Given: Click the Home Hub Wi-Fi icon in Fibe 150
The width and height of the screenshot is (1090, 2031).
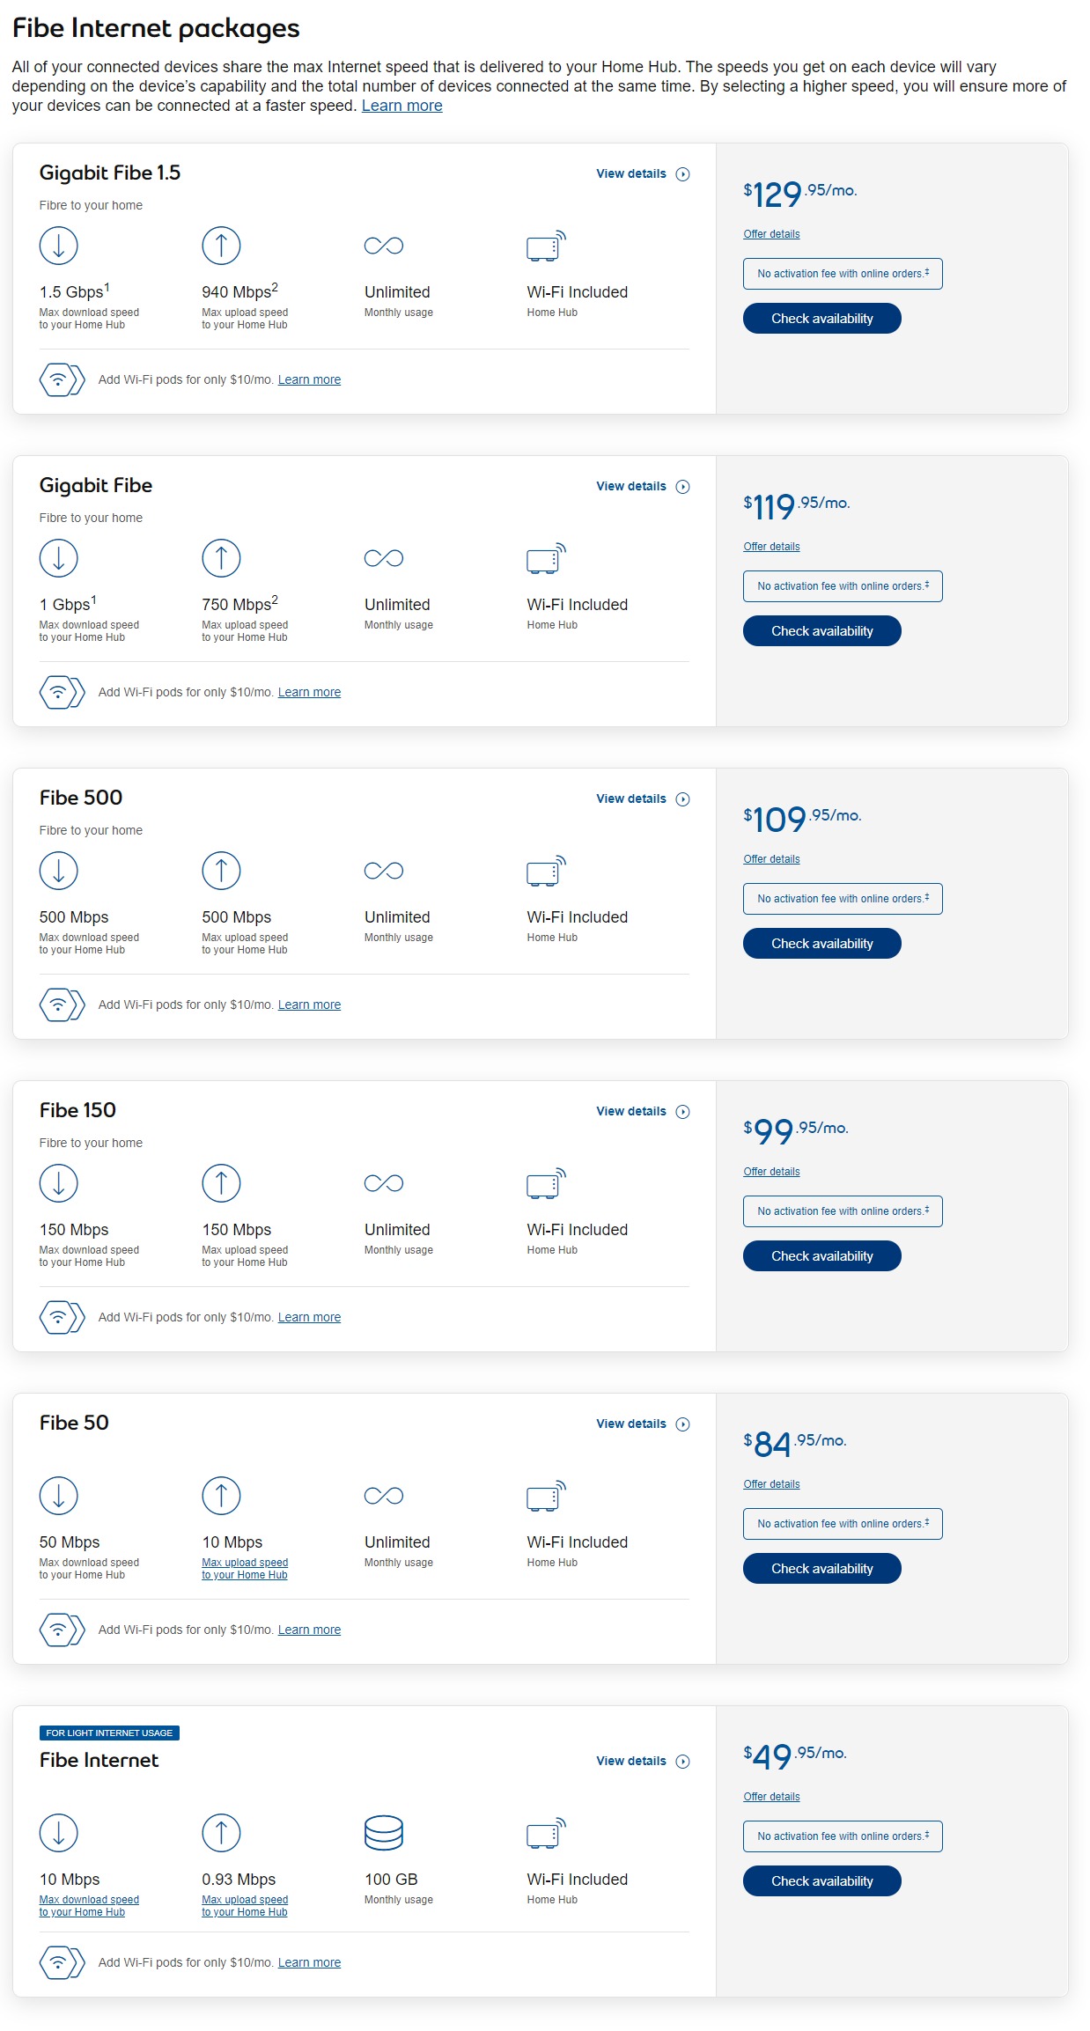Looking at the screenshot, I should [546, 1183].
